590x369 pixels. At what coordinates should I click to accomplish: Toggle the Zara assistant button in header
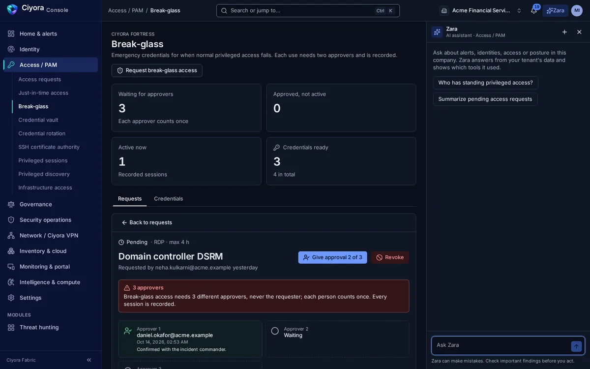[555, 10]
